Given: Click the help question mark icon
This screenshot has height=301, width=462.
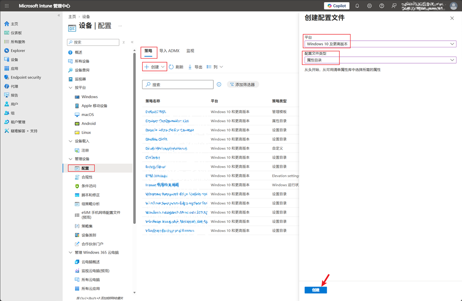Looking at the screenshot, I should 382,5.
